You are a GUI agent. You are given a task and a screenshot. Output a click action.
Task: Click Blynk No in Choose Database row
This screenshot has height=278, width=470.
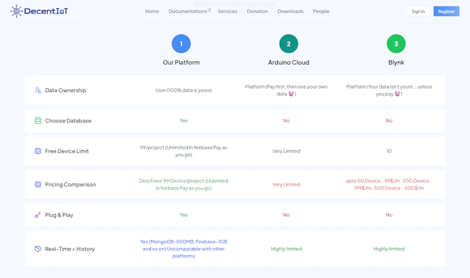point(389,121)
